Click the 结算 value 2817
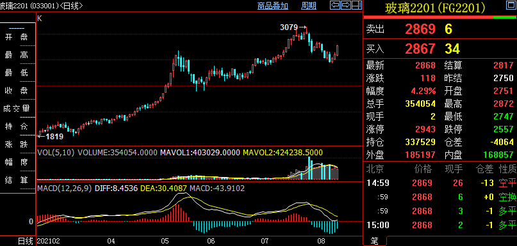Viewport: 517px width, 246px height. [x=504, y=65]
